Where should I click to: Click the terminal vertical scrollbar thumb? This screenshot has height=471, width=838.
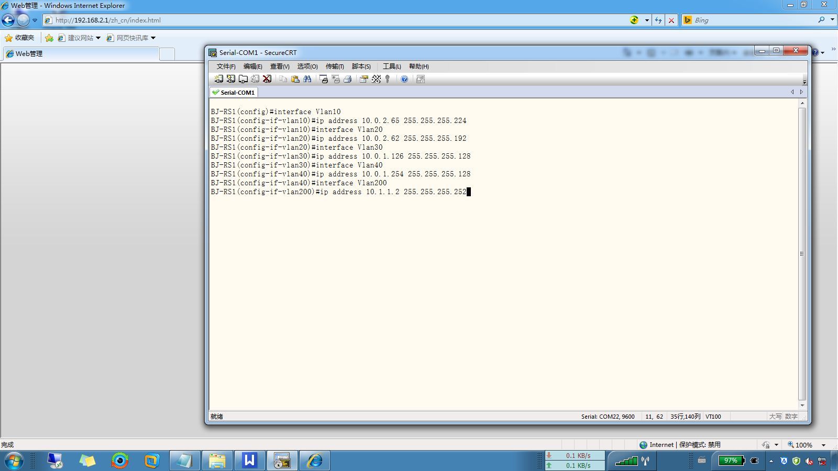802,254
